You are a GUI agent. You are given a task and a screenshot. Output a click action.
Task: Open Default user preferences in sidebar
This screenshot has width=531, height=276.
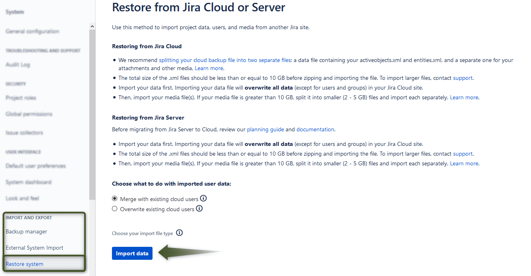pos(36,166)
